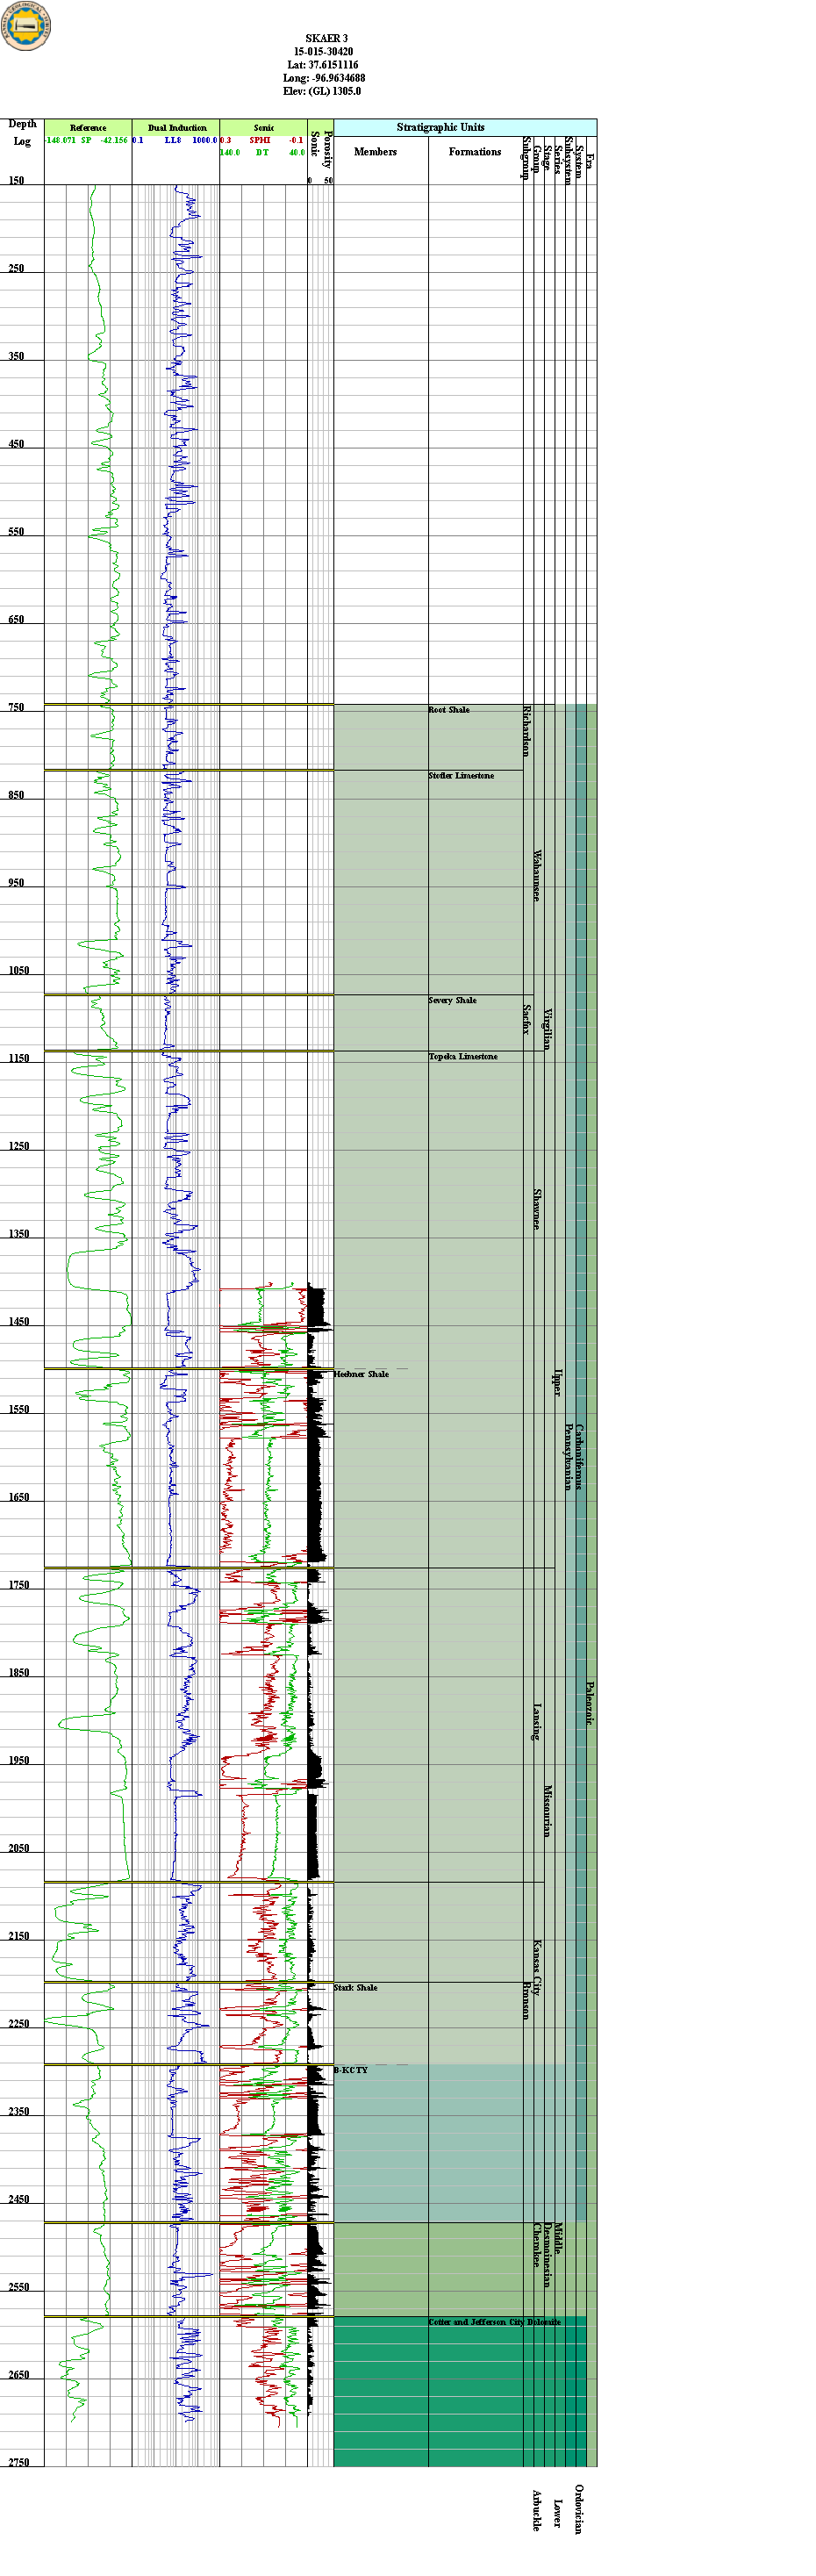This screenshot has width=816, height=2576.
Task: Click the Dual Induction track header
Action: point(176,127)
